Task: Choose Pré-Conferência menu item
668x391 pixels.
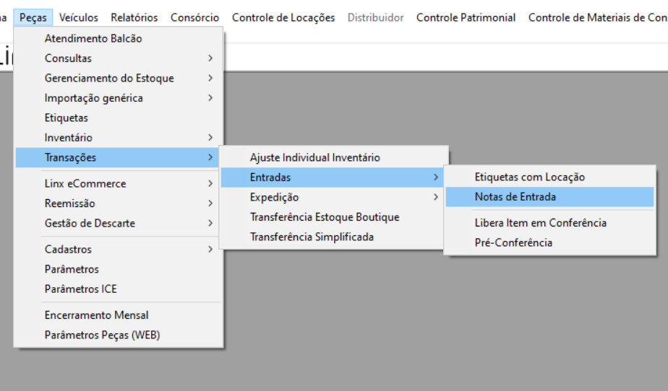Action: click(x=513, y=243)
